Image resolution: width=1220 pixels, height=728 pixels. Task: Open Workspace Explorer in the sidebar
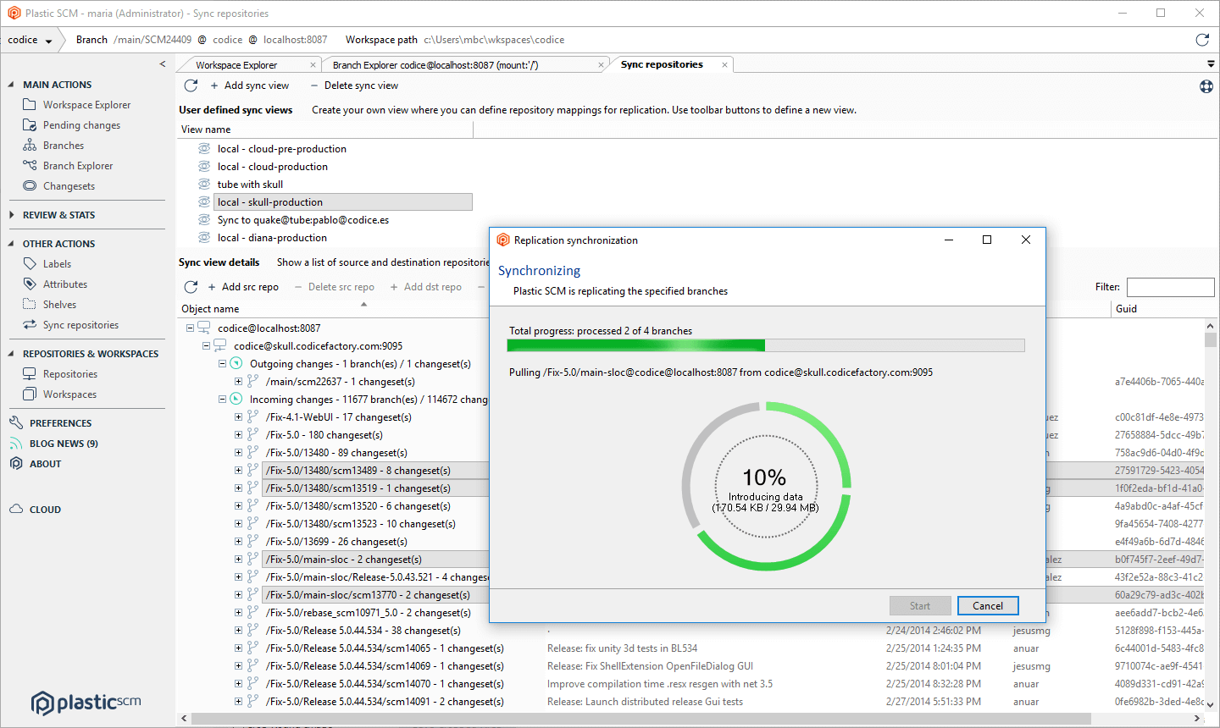click(86, 105)
